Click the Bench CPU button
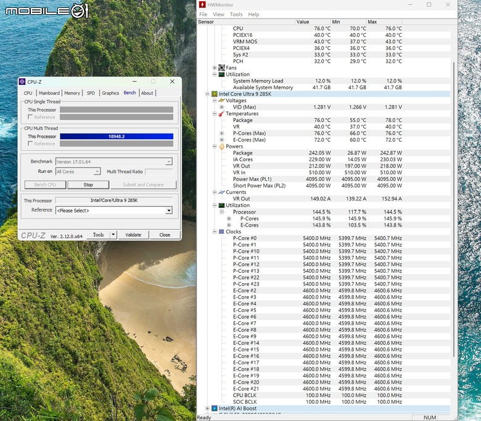 pyautogui.click(x=45, y=185)
